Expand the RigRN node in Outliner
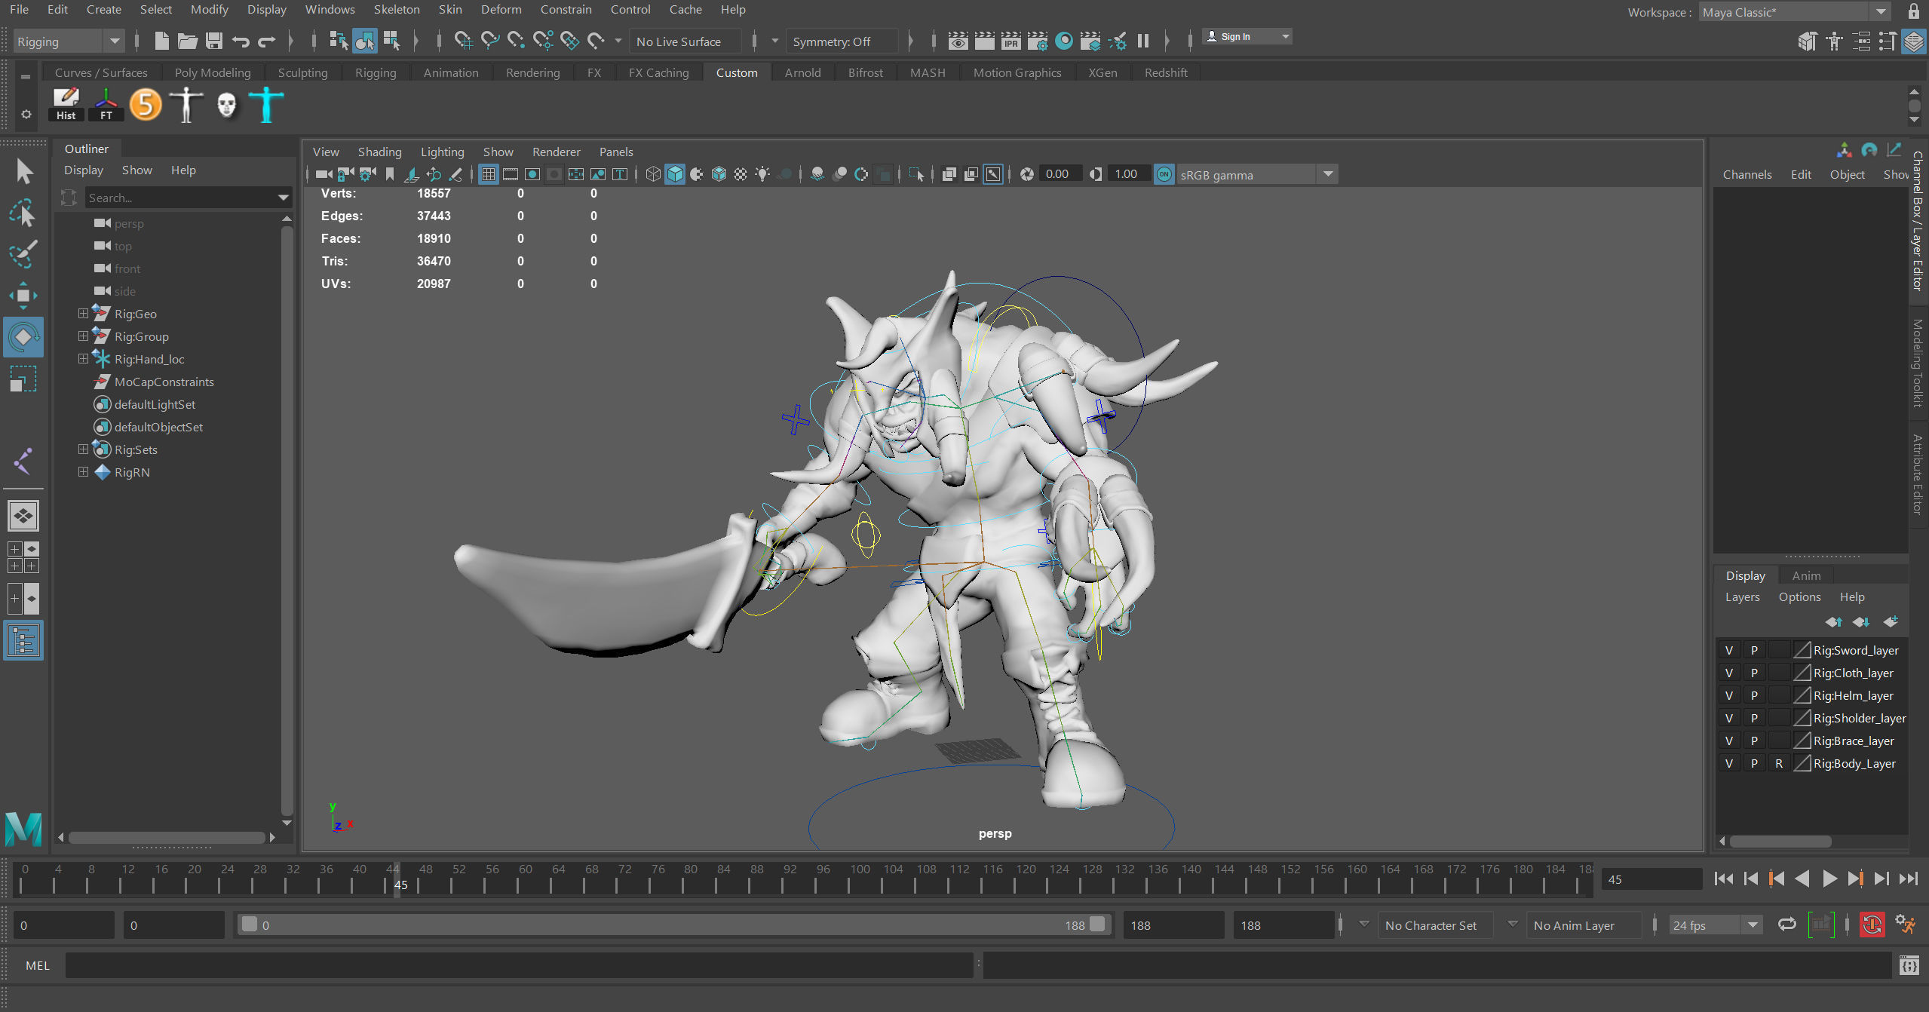The image size is (1929, 1012). click(x=83, y=471)
